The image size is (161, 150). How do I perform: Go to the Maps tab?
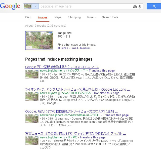[x=58, y=17]
